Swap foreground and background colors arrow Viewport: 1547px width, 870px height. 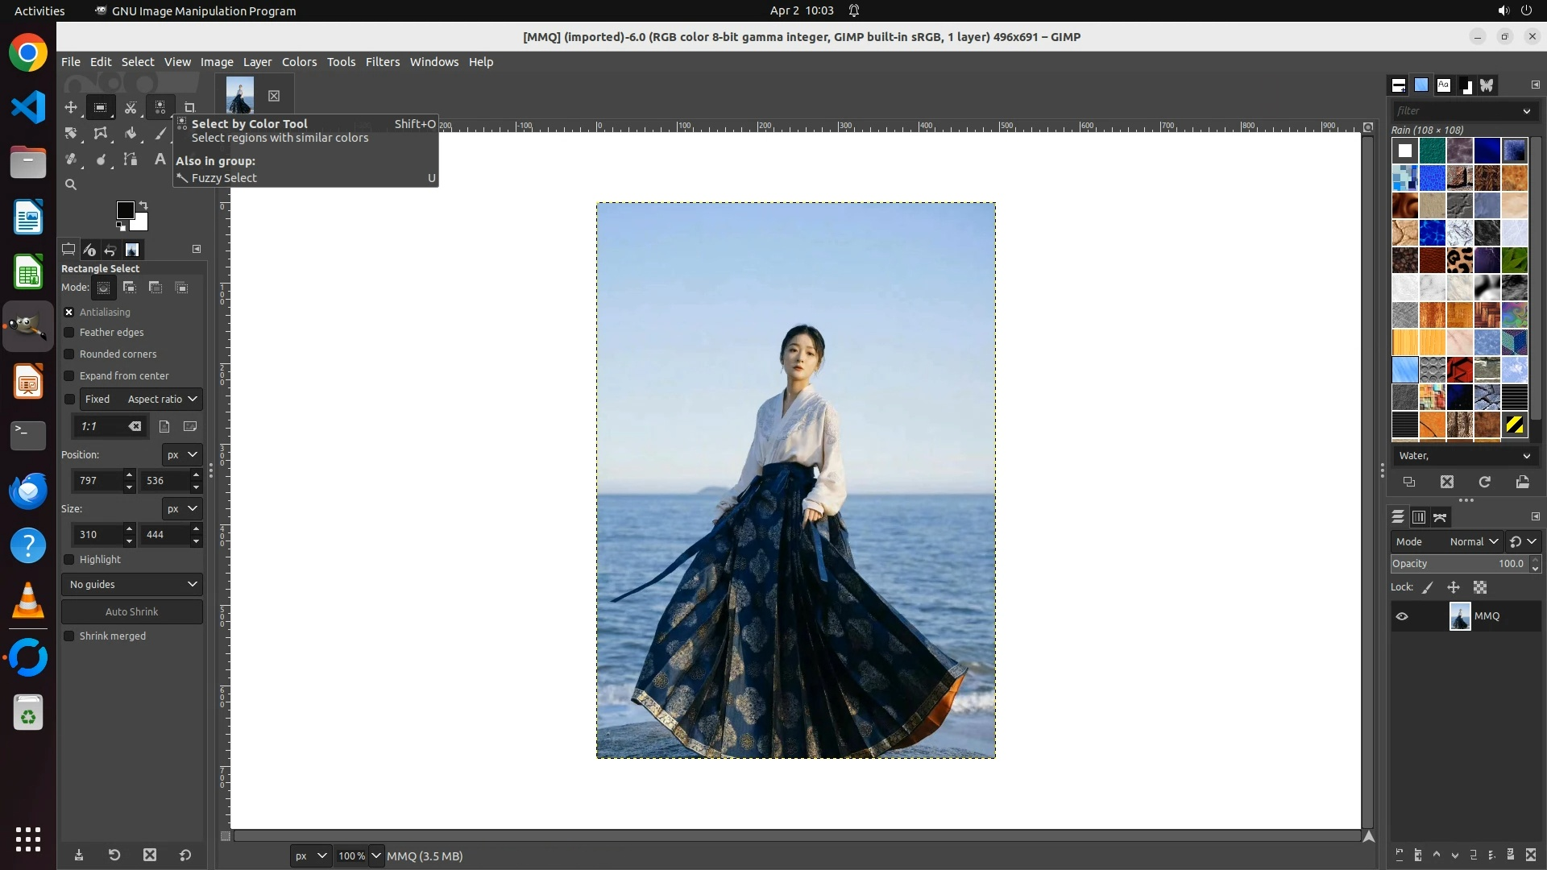[x=143, y=205]
